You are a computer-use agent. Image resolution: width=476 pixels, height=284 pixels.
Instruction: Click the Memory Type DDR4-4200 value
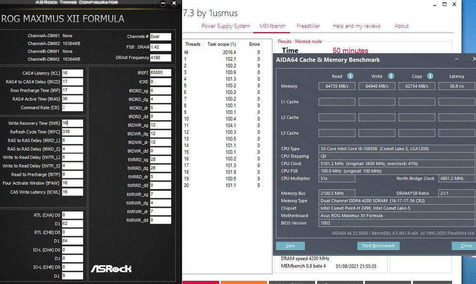[397, 201]
